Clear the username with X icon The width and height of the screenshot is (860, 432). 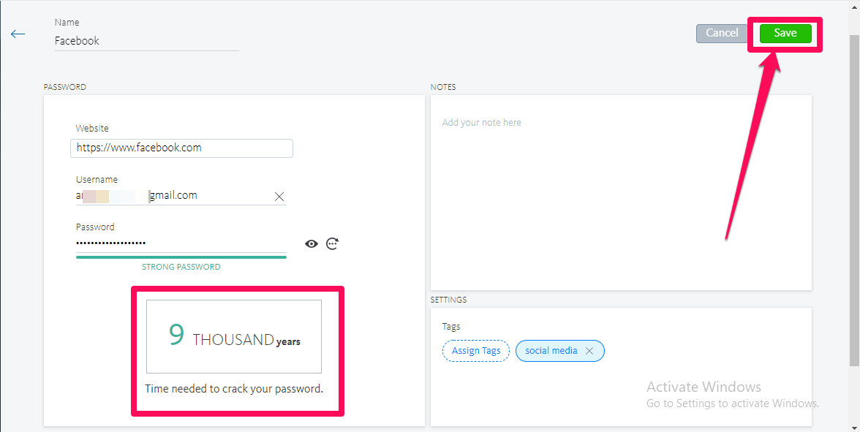coord(279,196)
